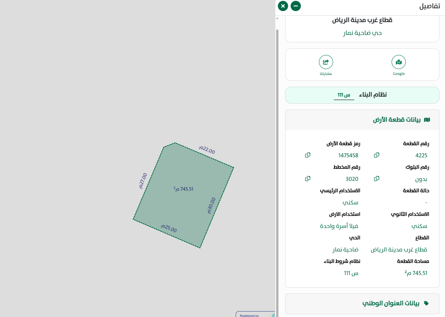Viewport: 445px width, 317px height.
Task: Select the حي ضاحية نمار link
Action: (x=362, y=33)
